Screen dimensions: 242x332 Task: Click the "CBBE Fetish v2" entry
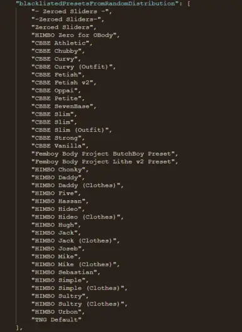[64, 83]
